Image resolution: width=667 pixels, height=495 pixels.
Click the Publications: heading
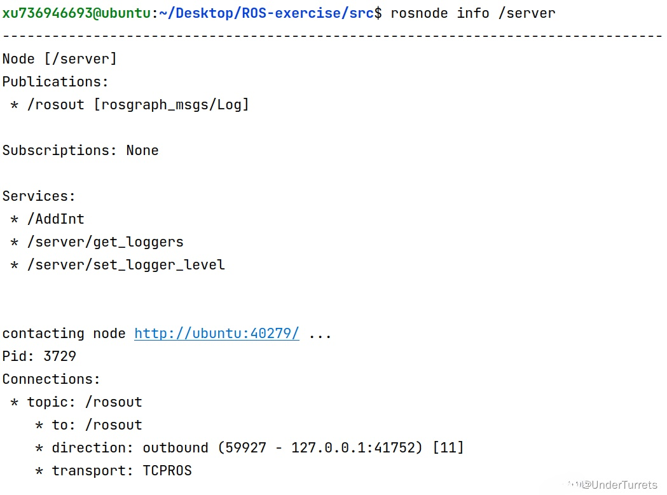(x=55, y=82)
